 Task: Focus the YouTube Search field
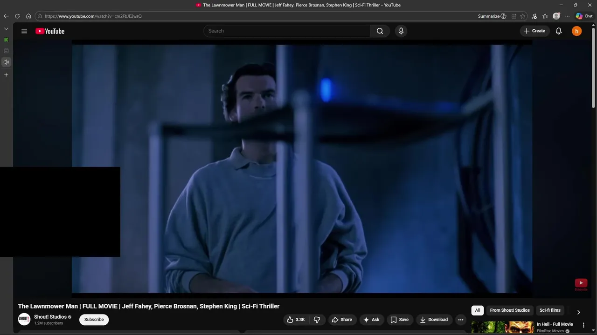[x=287, y=31]
